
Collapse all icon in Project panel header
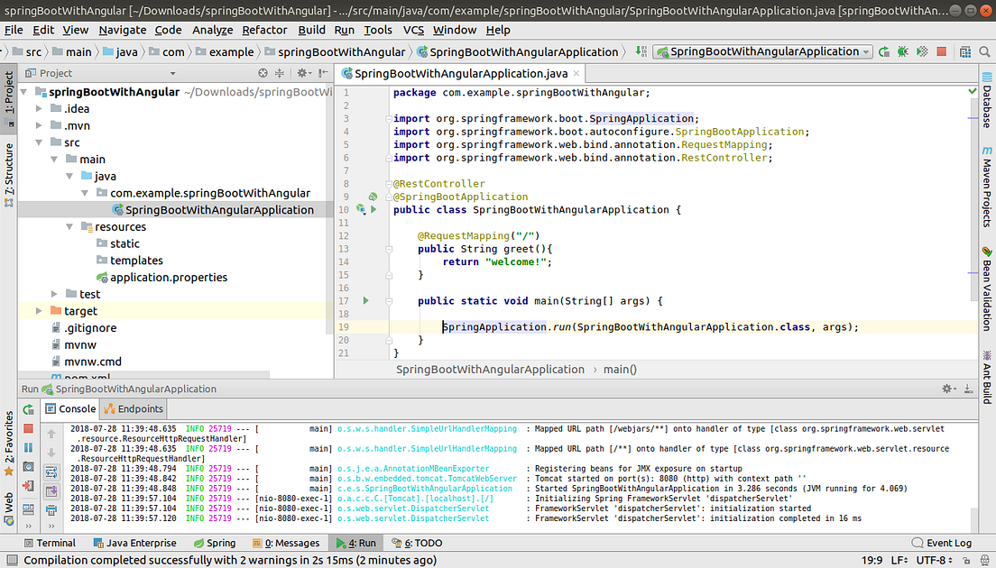[280, 73]
